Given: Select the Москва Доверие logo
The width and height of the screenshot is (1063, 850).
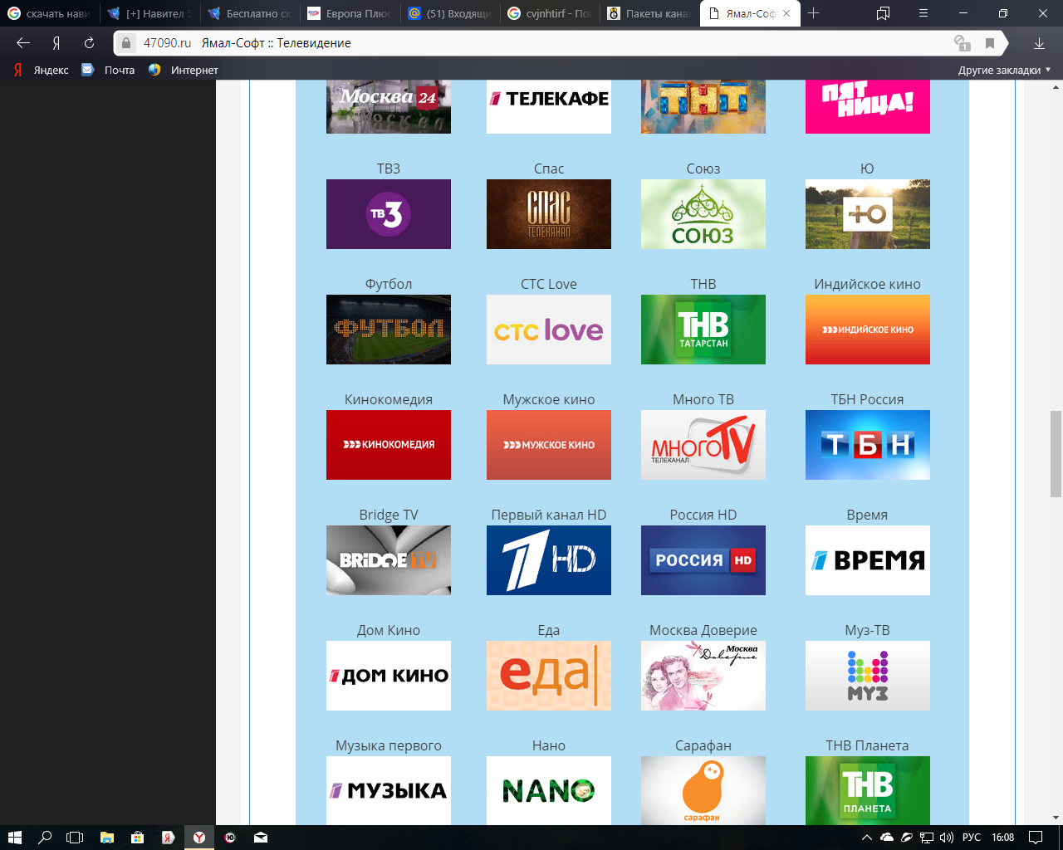Looking at the screenshot, I should tap(703, 676).
